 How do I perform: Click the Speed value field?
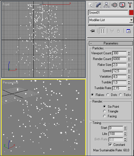119,71
